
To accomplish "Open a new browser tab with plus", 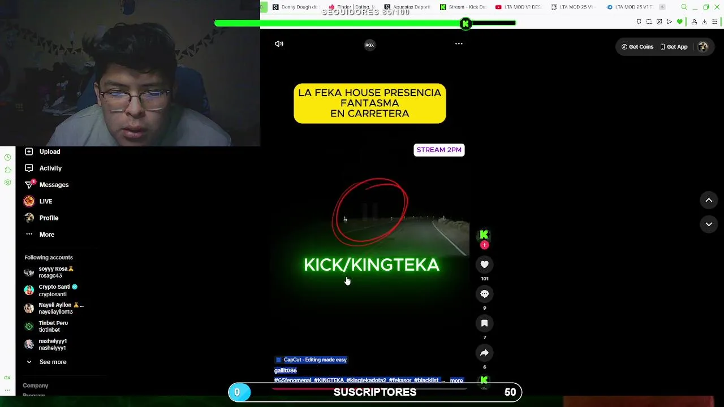I will [662, 7].
